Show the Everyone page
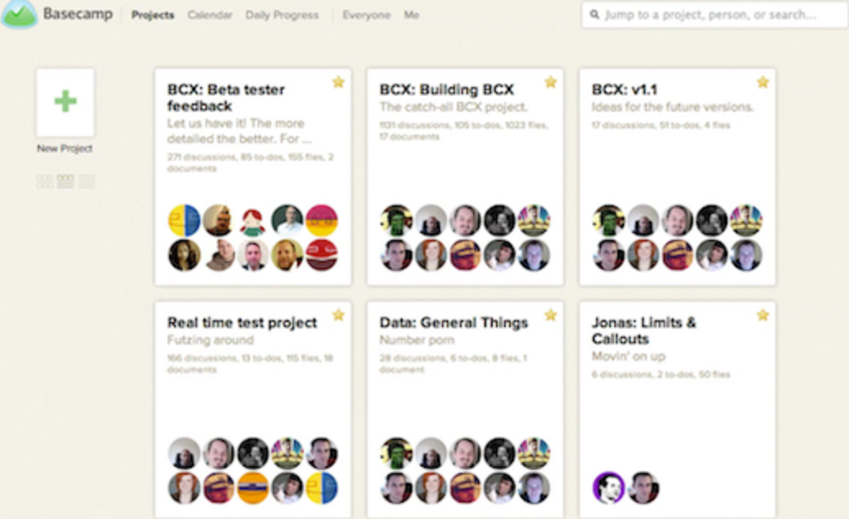 [366, 15]
